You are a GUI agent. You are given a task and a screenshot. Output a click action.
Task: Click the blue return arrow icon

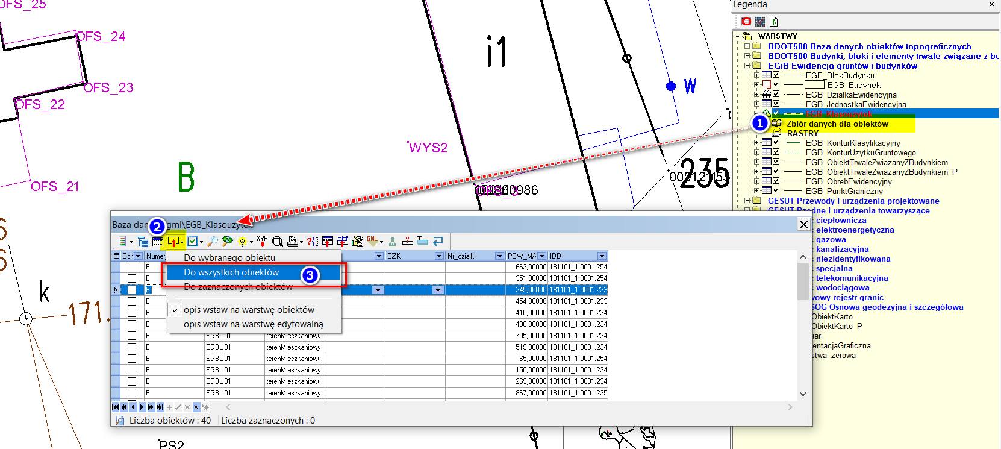pyautogui.click(x=438, y=242)
